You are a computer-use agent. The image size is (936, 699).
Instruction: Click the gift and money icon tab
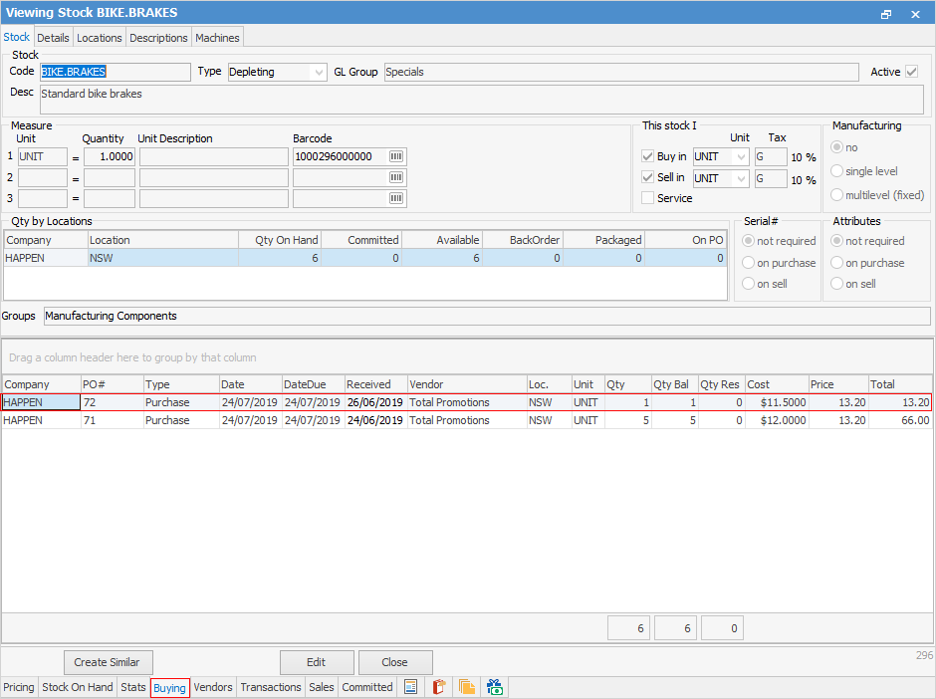495,687
